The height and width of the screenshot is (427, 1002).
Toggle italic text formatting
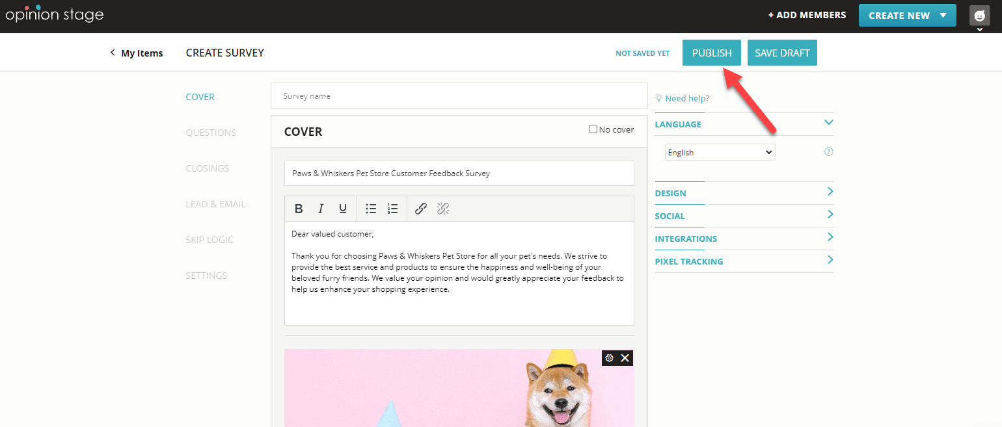pyautogui.click(x=321, y=209)
